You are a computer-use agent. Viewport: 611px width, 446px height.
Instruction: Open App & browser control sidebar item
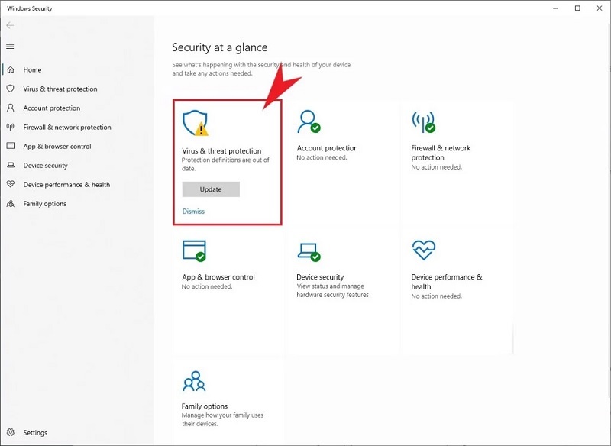[57, 146]
